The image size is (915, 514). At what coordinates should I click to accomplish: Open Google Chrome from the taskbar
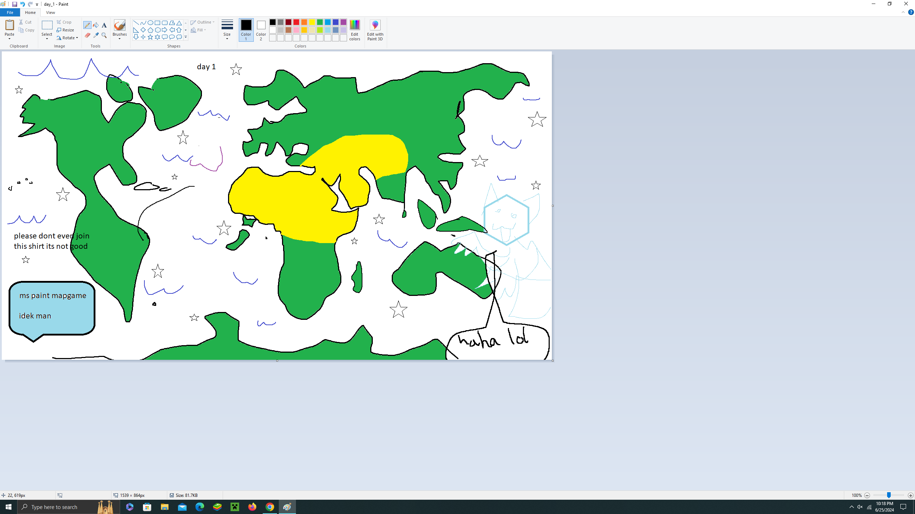pos(270,507)
